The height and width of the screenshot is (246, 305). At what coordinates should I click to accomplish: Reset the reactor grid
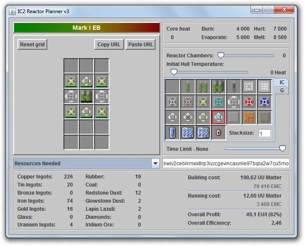pos(32,45)
